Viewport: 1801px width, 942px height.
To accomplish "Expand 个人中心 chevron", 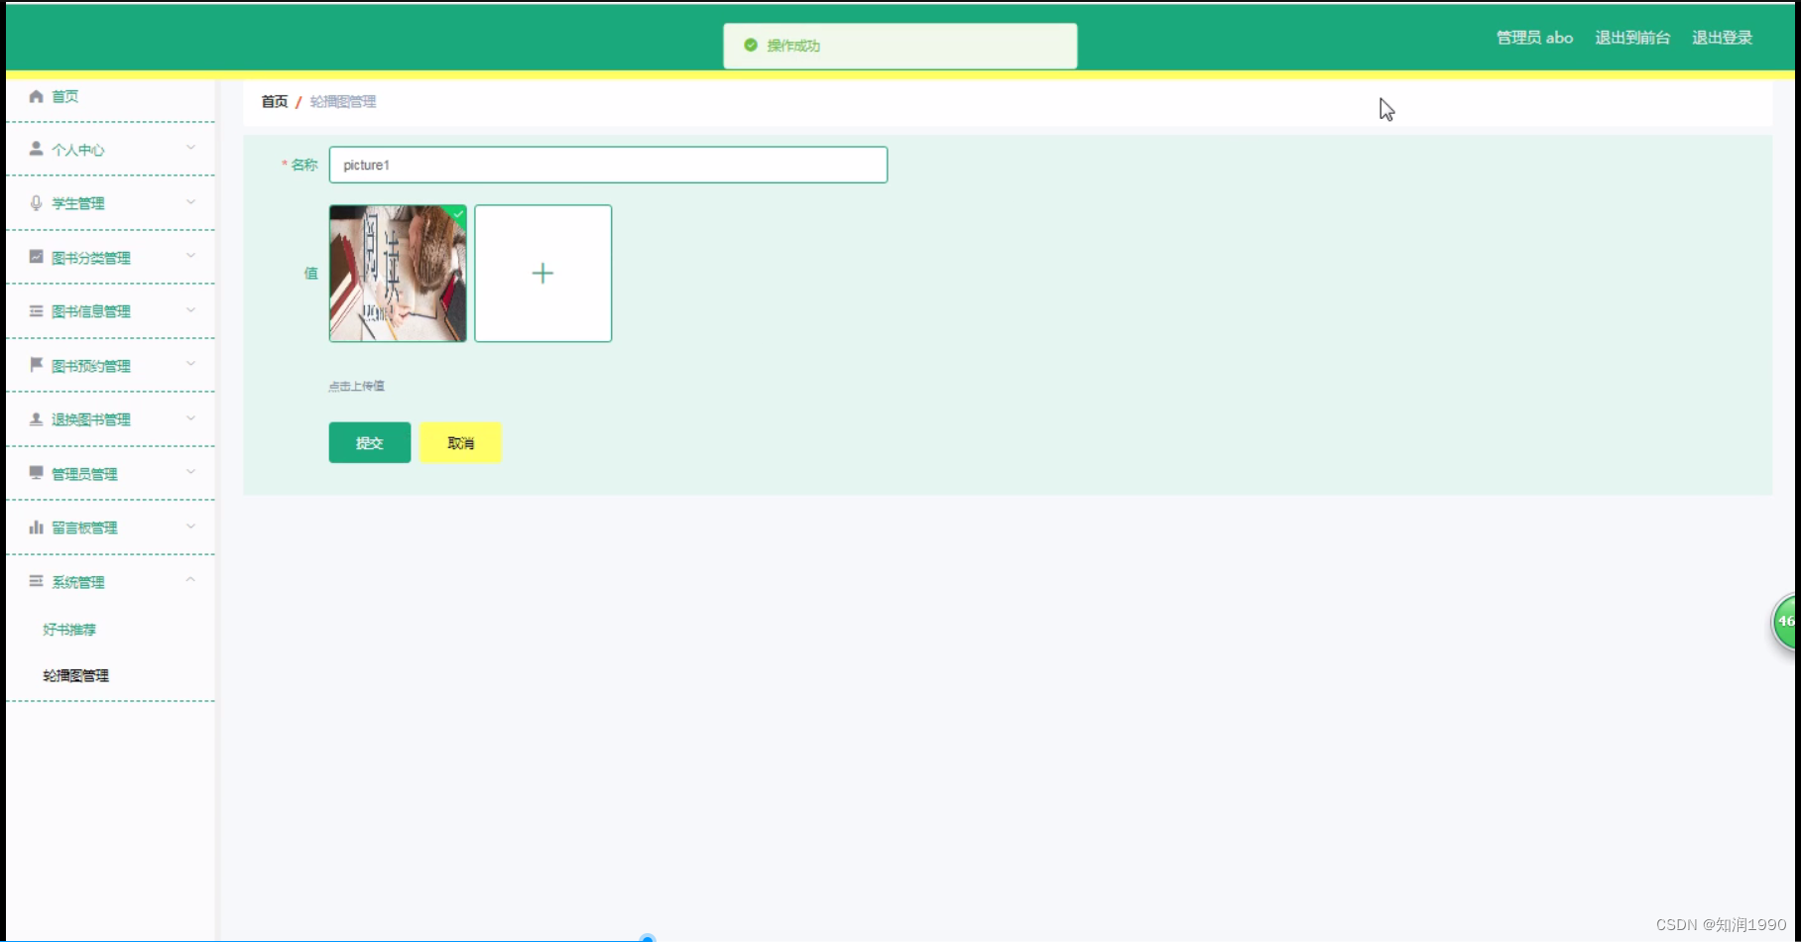I will (190, 148).
